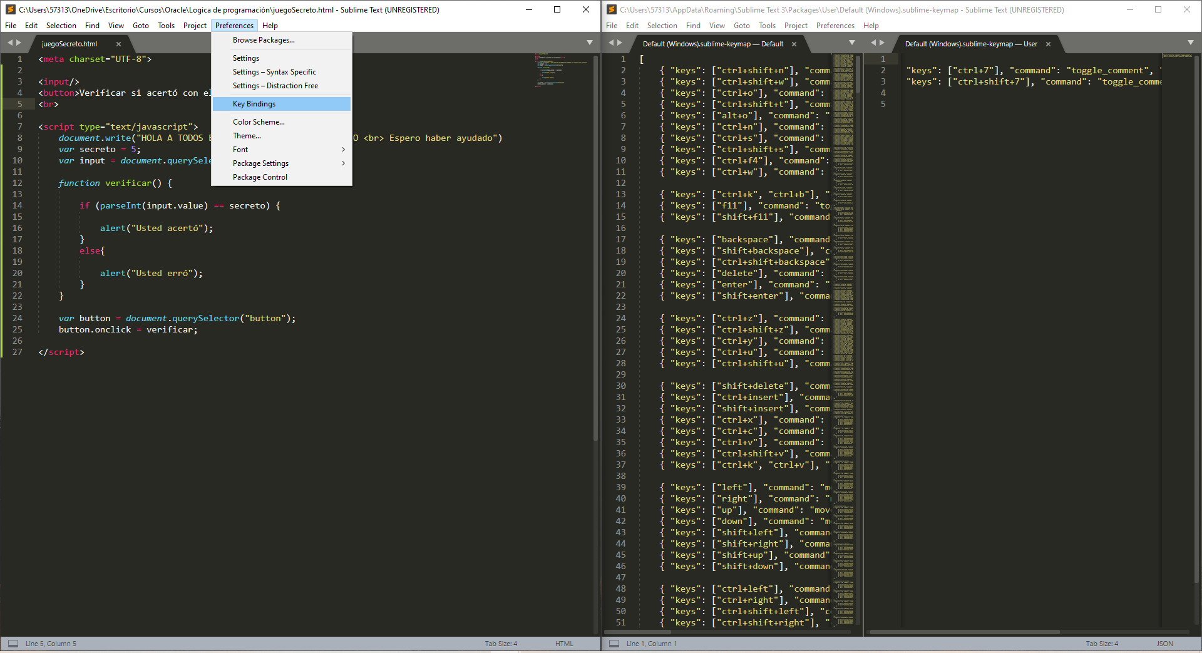The height and width of the screenshot is (653, 1202).
Task: Open Goto menu in keymap window
Action: (x=742, y=26)
